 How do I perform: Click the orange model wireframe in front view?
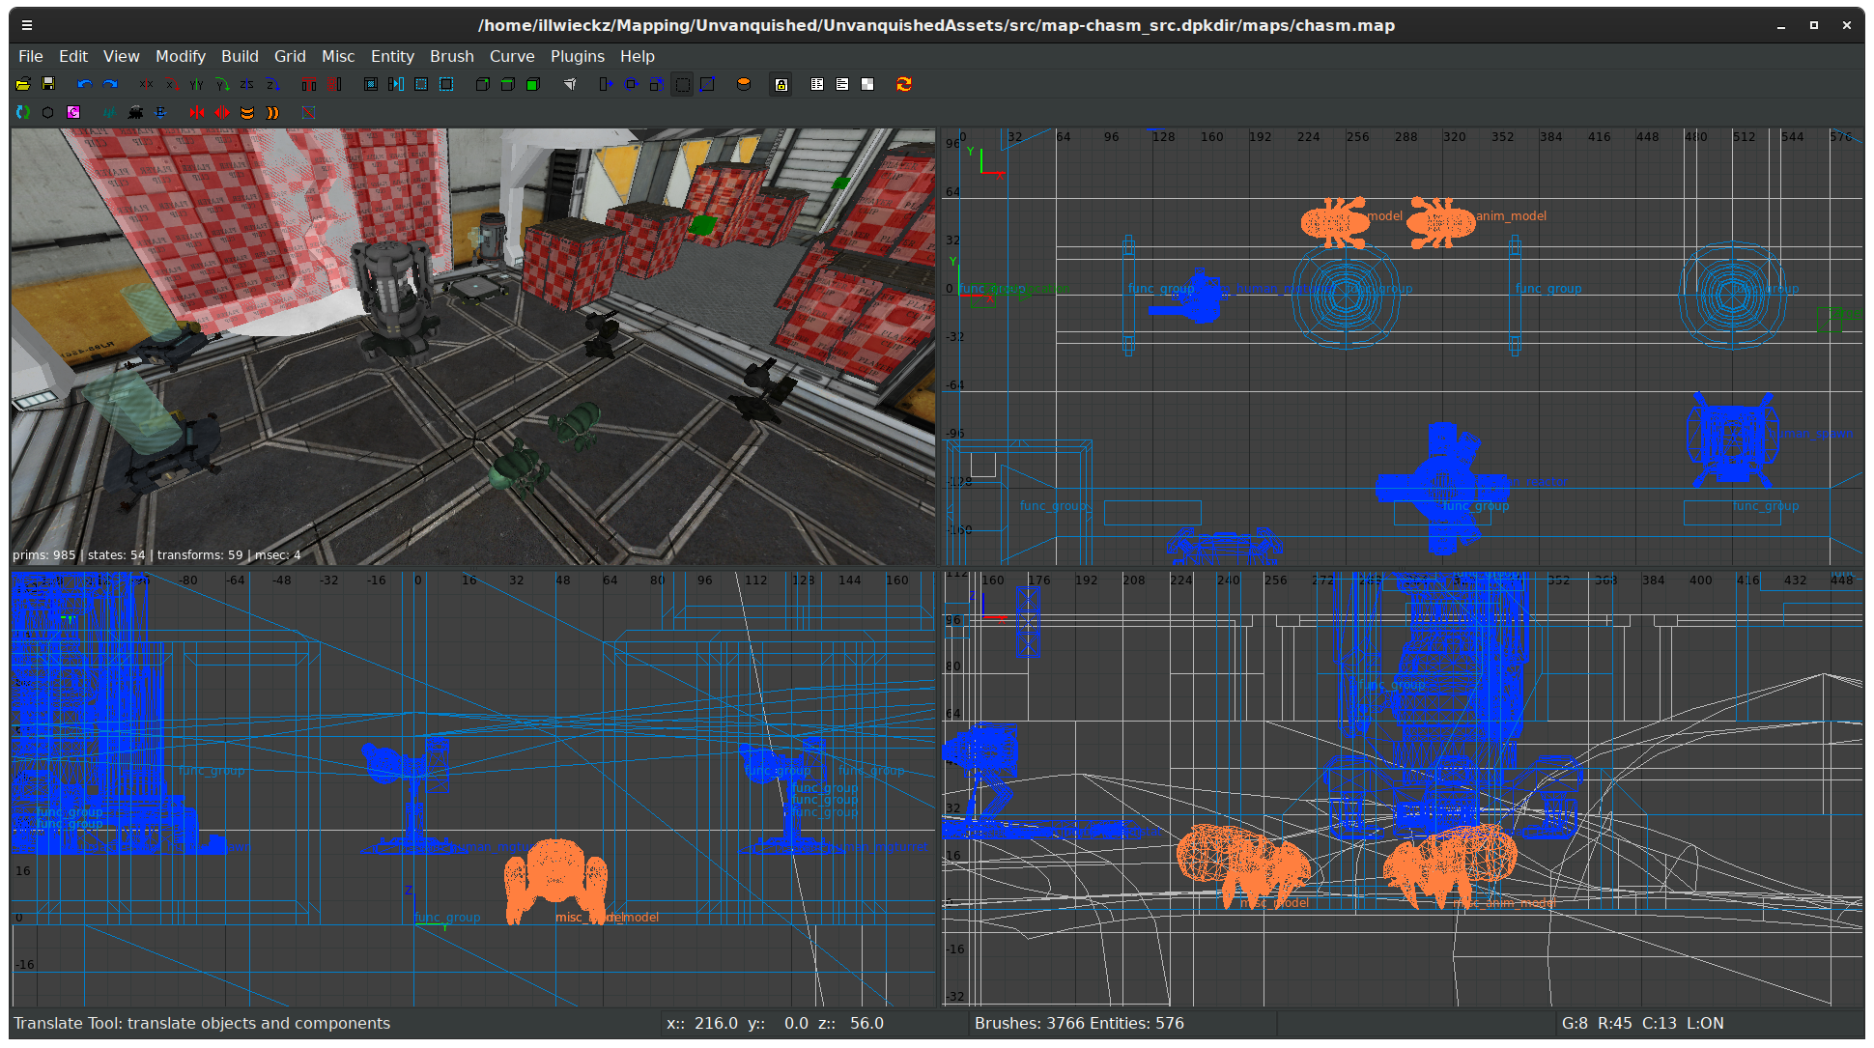coord(555,881)
